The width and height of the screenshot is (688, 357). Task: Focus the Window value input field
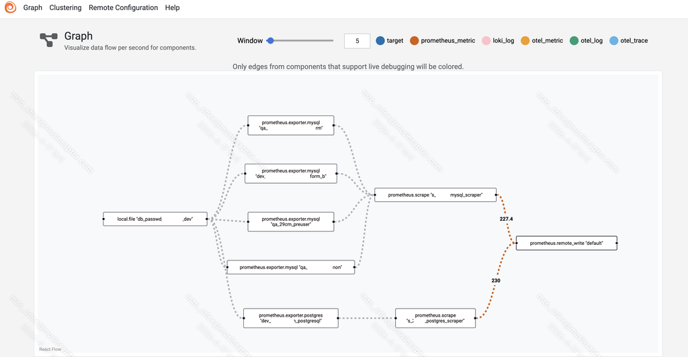[x=357, y=41]
